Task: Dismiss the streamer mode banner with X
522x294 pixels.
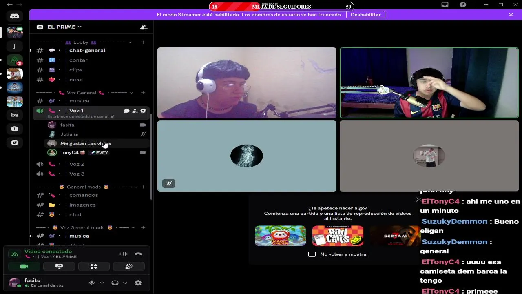Action: (511, 15)
